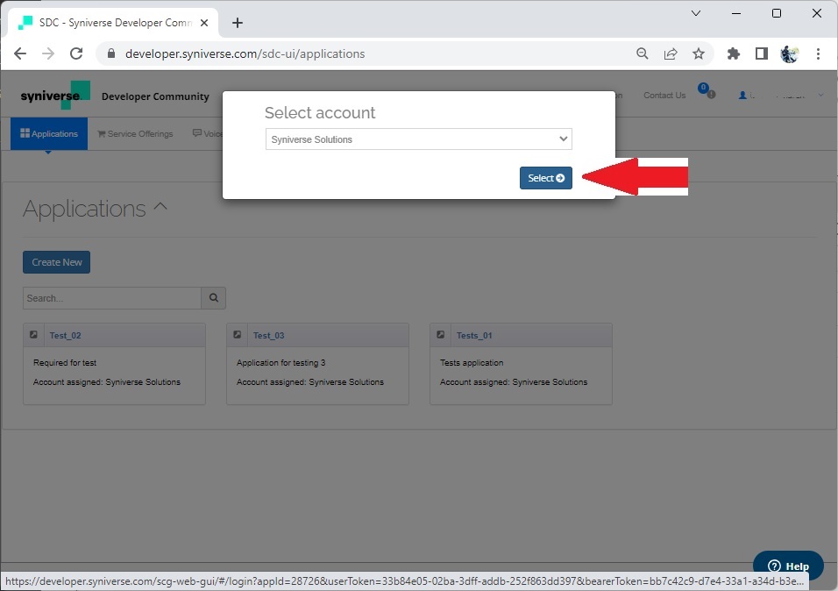Image resolution: width=838 pixels, height=591 pixels.
Task: Open the notifications badge icon
Action: tap(707, 91)
